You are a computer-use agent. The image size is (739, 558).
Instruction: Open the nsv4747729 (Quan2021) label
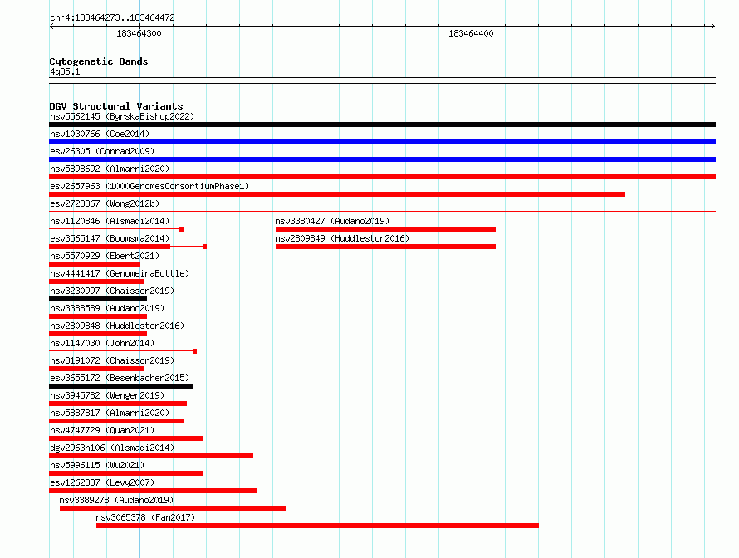click(x=102, y=430)
